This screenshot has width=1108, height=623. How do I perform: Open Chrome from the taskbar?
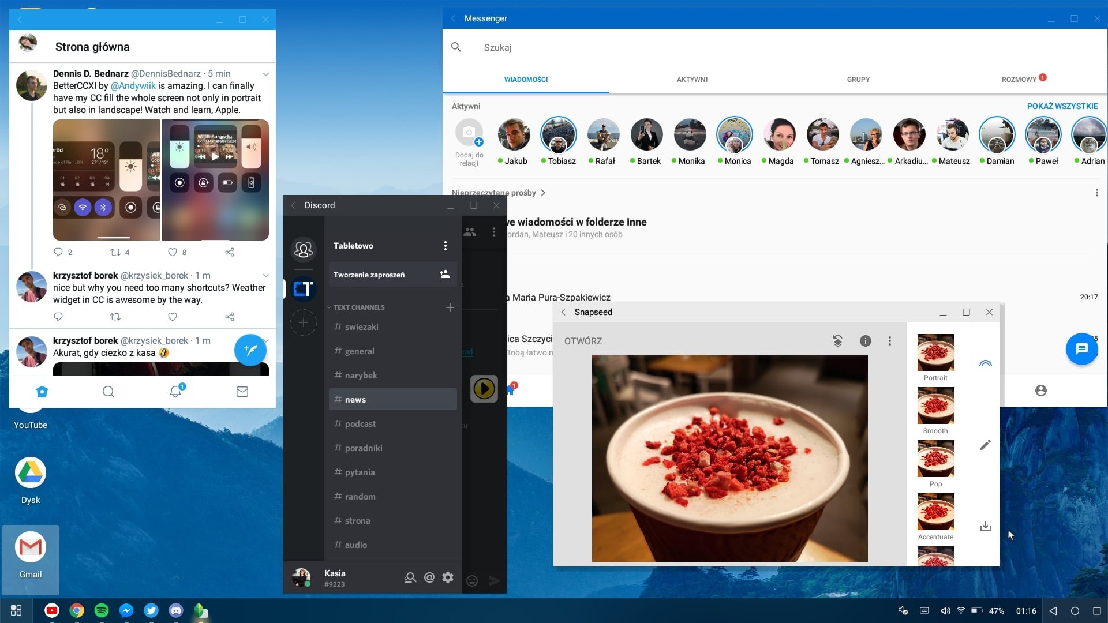(x=77, y=610)
